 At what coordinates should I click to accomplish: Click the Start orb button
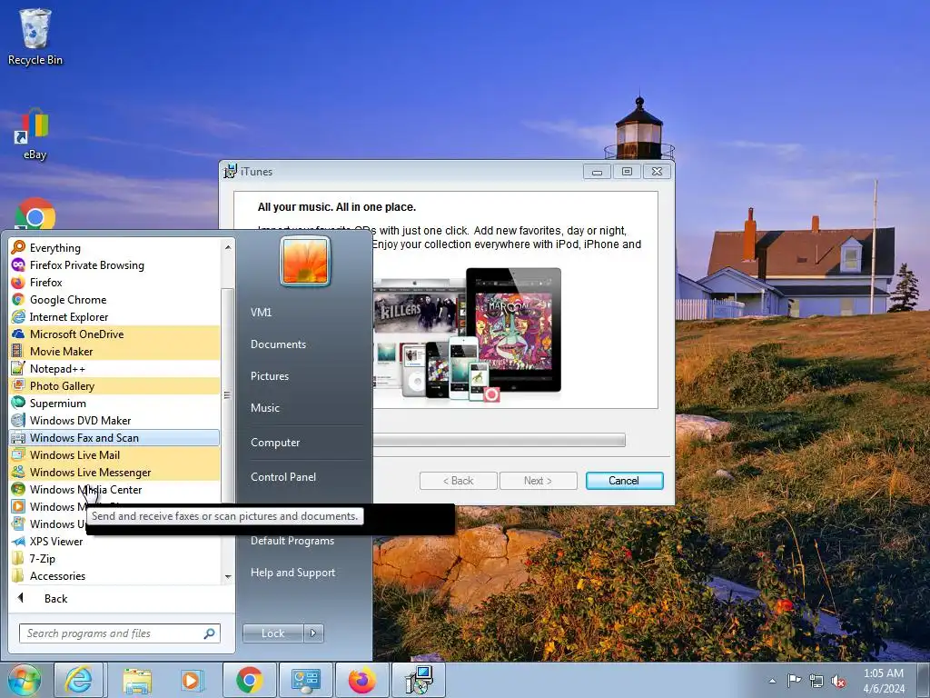(24, 680)
